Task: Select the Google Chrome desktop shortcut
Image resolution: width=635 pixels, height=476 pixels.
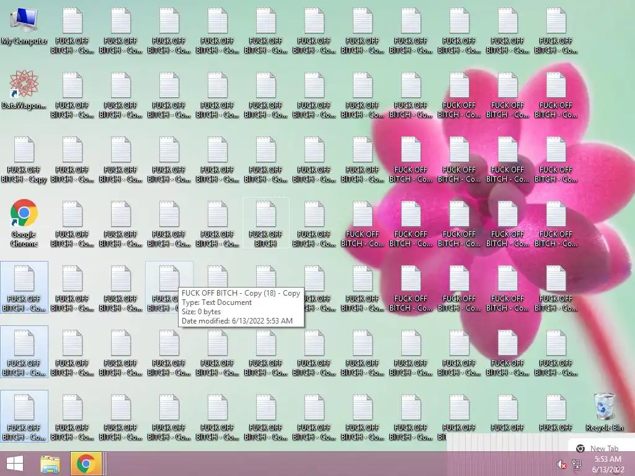Action: 24,223
